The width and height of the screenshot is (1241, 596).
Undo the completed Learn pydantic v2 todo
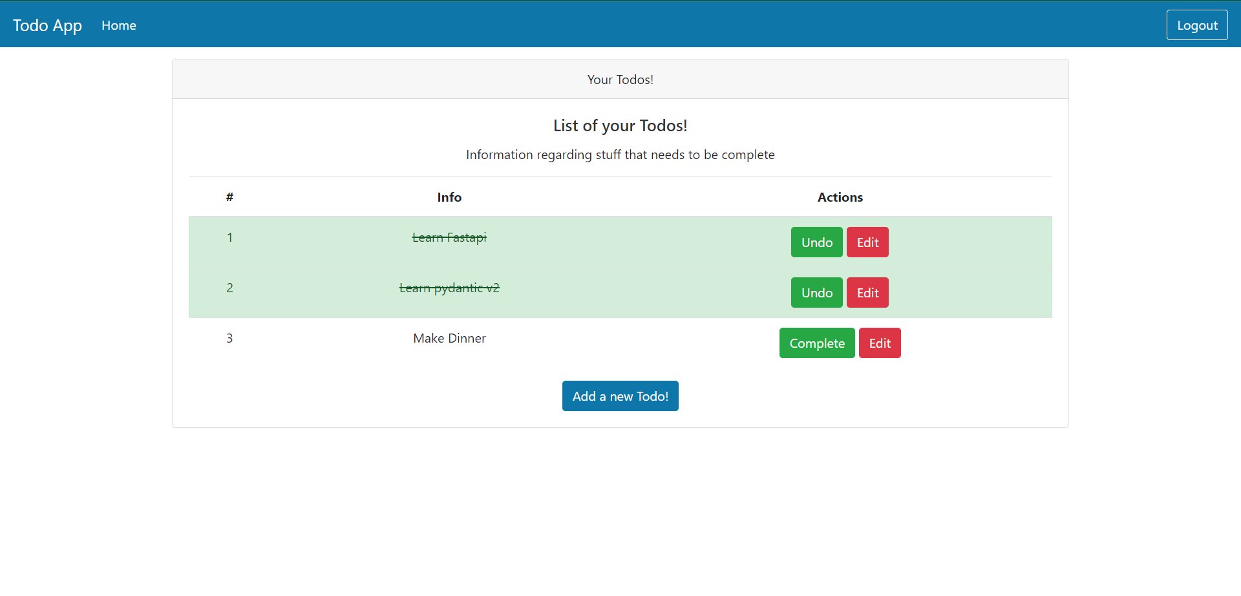[x=816, y=293]
